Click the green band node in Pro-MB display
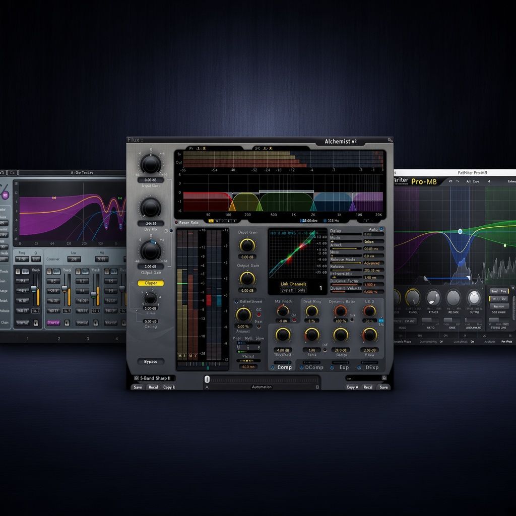Viewport: 516px width, 516px height. pos(505,245)
